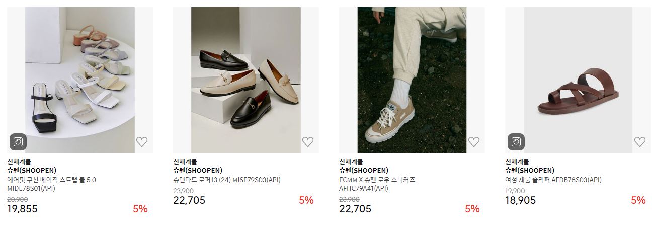This screenshot has height=233, width=655.
Task: Click the 18,905 sale price
Action: [x=521, y=200]
